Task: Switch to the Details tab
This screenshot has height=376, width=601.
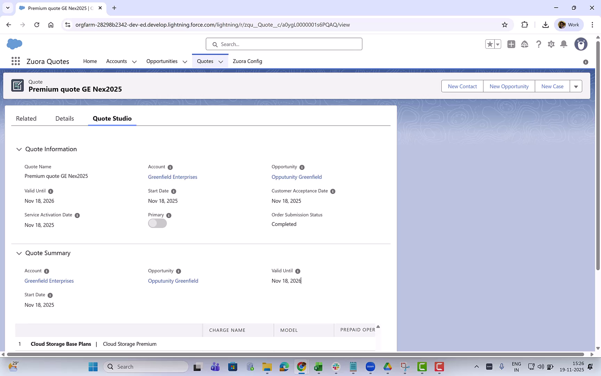Action: (x=64, y=118)
